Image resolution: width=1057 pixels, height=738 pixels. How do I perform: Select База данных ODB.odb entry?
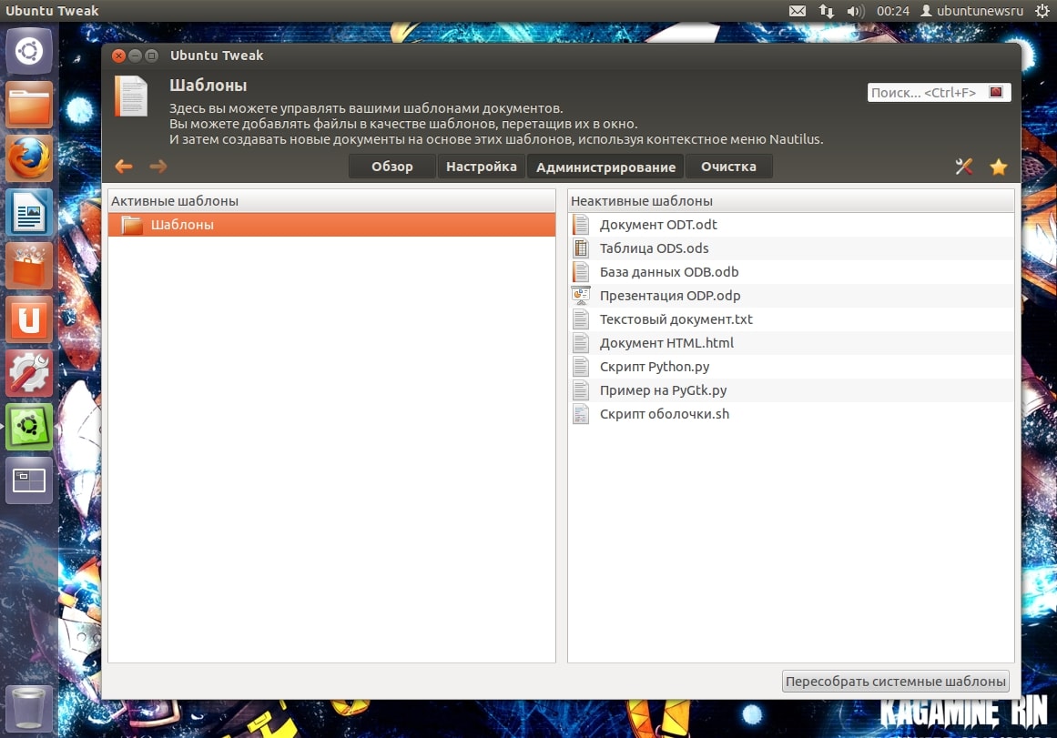791,271
